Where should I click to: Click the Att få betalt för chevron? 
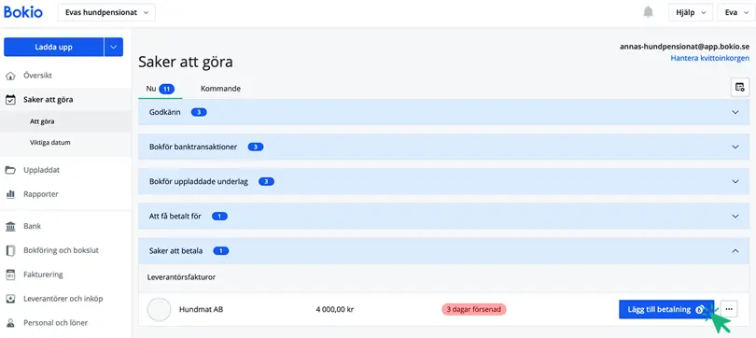click(x=735, y=217)
